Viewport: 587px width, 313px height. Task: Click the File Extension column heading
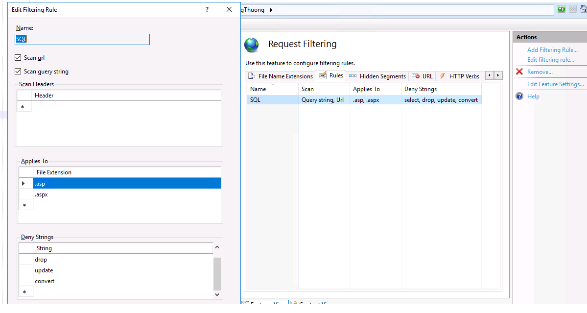coord(127,172)
